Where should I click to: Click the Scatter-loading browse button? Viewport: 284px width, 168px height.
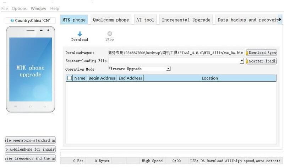(261, 61)
